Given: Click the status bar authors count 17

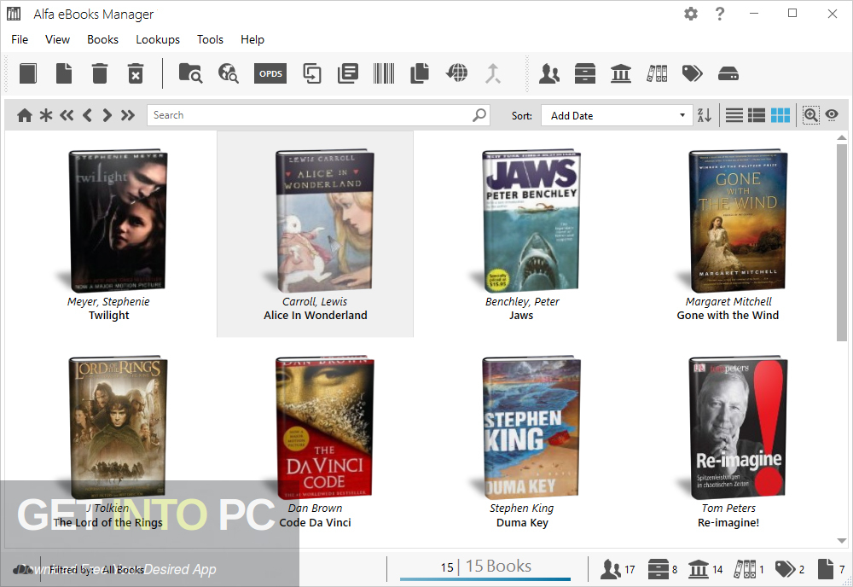Looking at the screenshot, I should click(x=618, y=569).
